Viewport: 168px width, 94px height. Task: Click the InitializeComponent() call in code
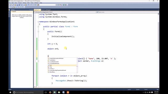(x=63, y=37)
